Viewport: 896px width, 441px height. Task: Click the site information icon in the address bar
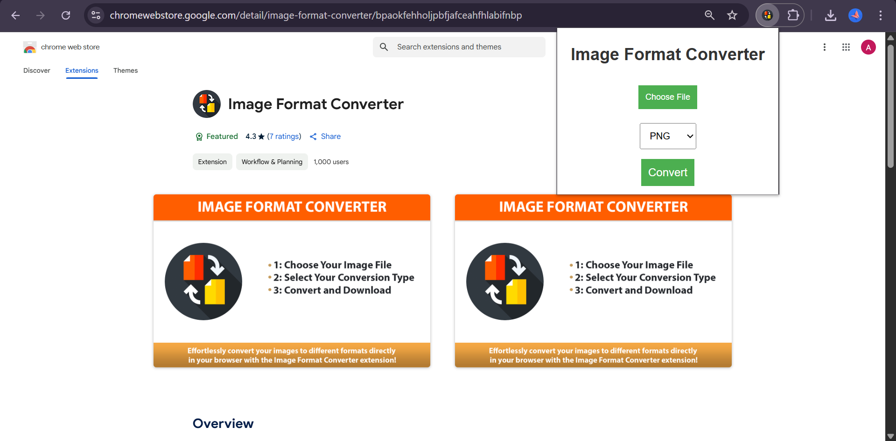pyautogui.click(x=96, y=15)
